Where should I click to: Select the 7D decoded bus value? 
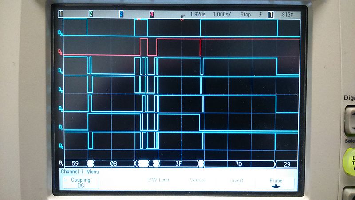[238, 164]
